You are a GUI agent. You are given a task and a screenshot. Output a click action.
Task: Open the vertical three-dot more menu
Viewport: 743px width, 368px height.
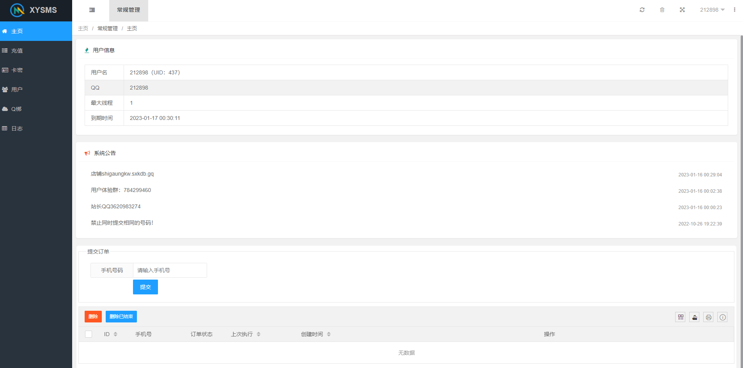734,10
